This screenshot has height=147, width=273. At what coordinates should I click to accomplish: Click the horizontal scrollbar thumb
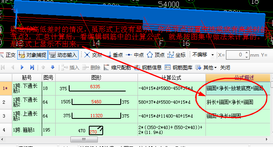[84, 139]
